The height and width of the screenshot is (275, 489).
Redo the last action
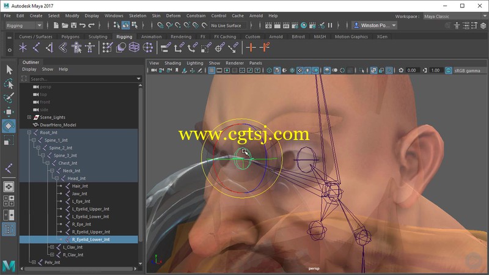(91, 25)
